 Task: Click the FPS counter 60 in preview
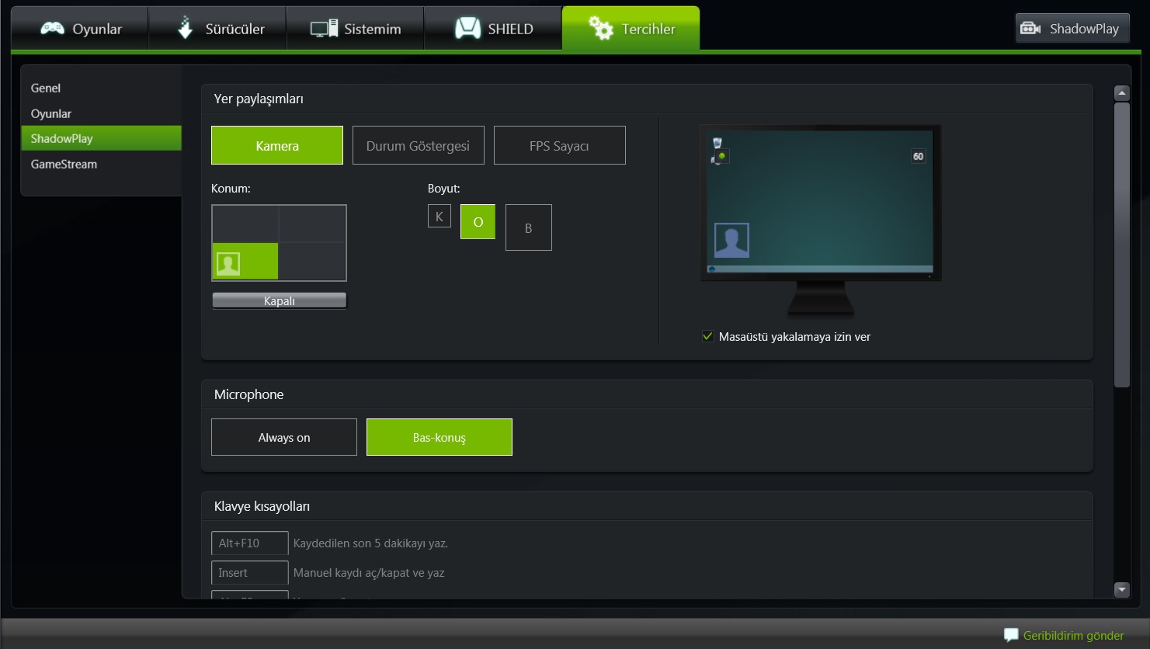(x=918, y=156)
